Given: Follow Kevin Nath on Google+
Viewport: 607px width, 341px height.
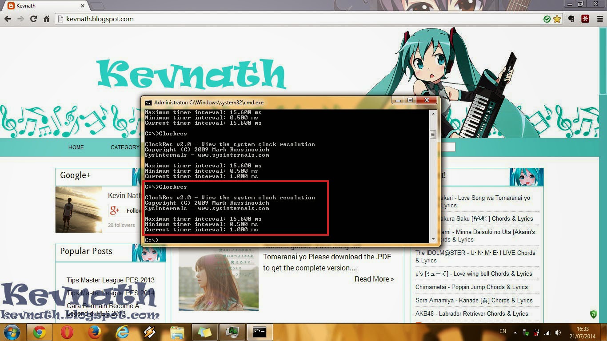Looking at the screenshot, I should [125, 210].
